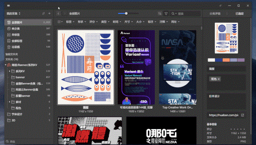Select the 海报 sushi poster thumbnail

(86, 67)
